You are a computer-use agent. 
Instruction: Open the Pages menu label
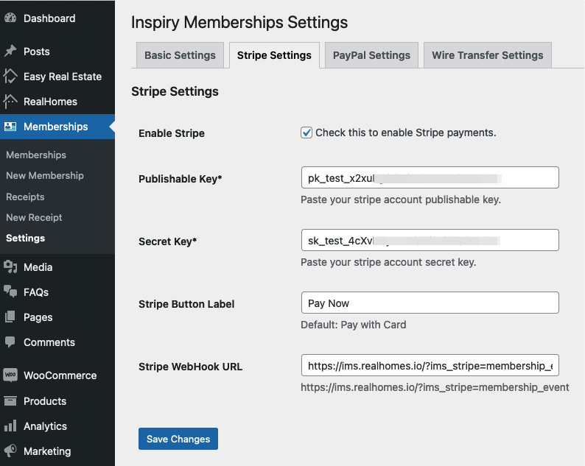(x=38, y=317)
